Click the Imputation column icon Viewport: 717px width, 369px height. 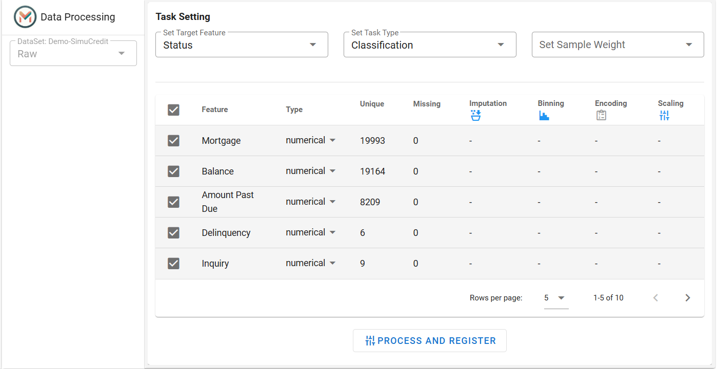[x=475, y=116]
